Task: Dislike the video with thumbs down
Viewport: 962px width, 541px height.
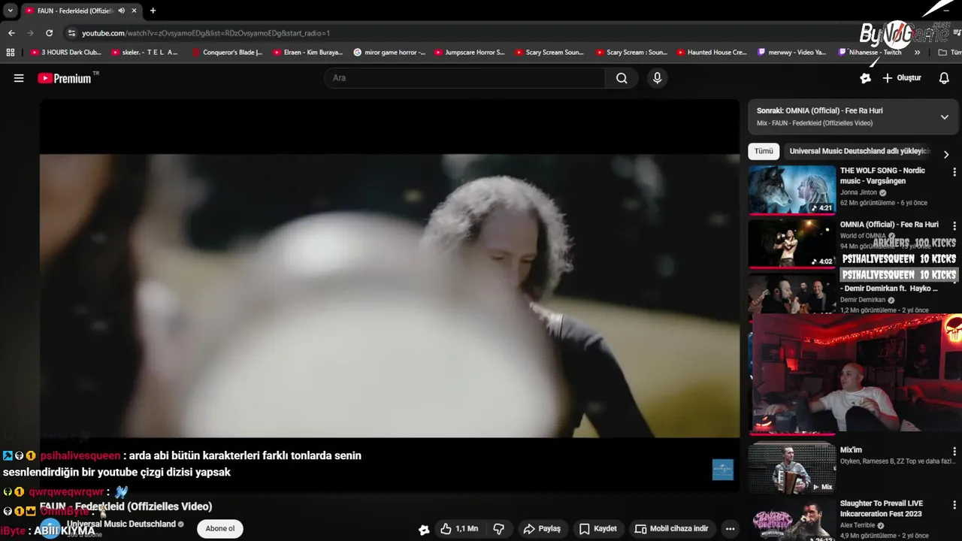Action: 498,529
